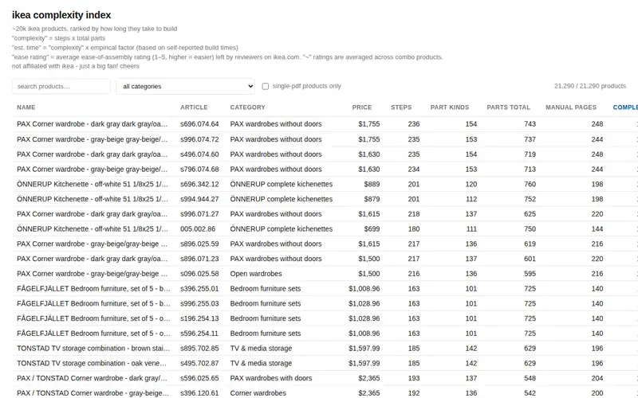Screen dimensions: 638x398
Task: Click the 750 parts total cell
Action: pyautogui.click(x=530, y=228)
